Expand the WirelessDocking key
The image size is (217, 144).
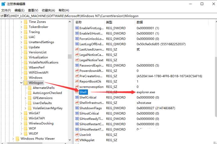pyautogui.click(x=21, y=124)
